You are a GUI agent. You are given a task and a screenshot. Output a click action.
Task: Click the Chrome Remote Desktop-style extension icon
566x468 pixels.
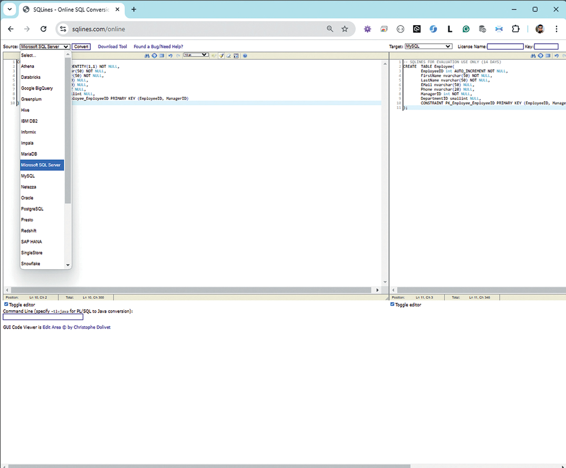pyautogui.click(x=384, y=29)
